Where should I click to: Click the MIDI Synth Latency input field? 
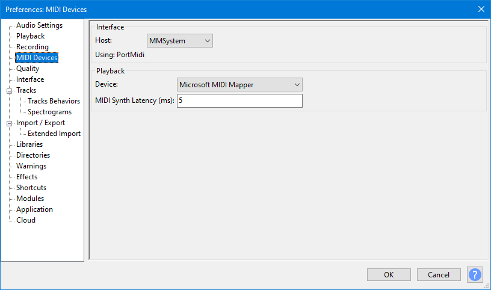239,100
